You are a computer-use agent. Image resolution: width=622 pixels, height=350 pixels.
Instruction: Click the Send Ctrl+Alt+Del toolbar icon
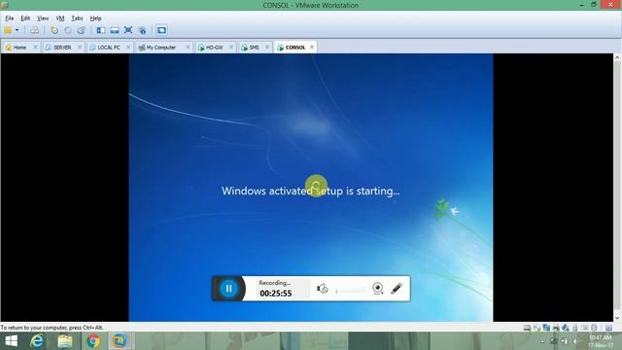point(35,30)
